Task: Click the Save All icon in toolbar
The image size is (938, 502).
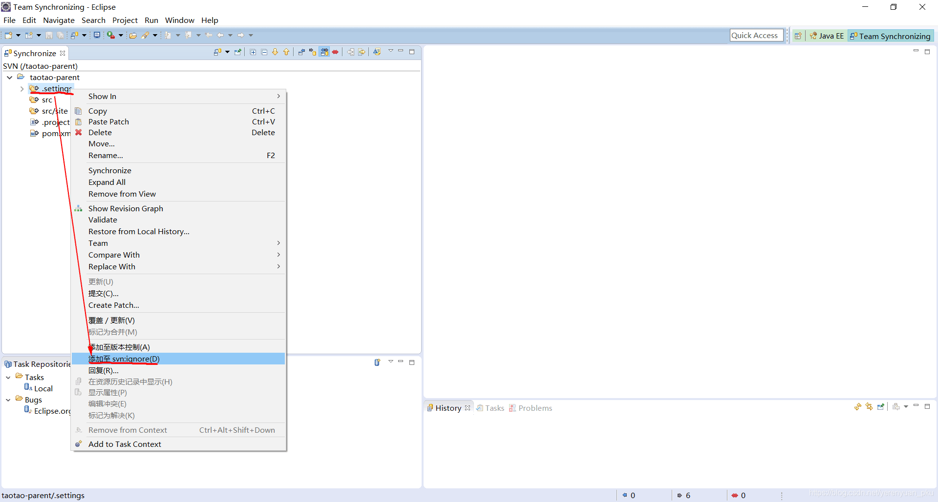Action: pyautogui.click(x=60, y=35)
